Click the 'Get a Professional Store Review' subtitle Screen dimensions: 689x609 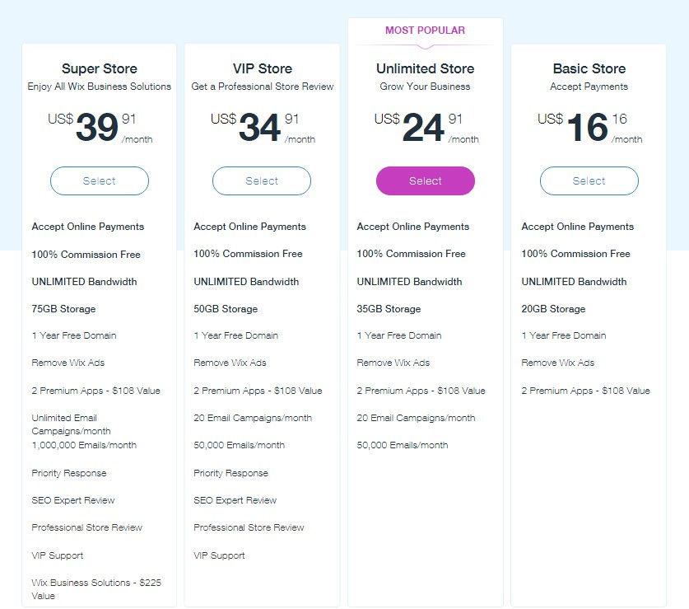(262, 87)
